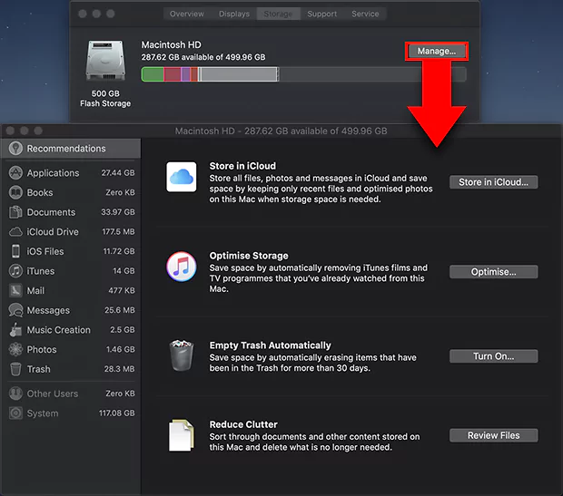
Task: Click the 'Zero KB' Books size
Action: tap(120, 192)
